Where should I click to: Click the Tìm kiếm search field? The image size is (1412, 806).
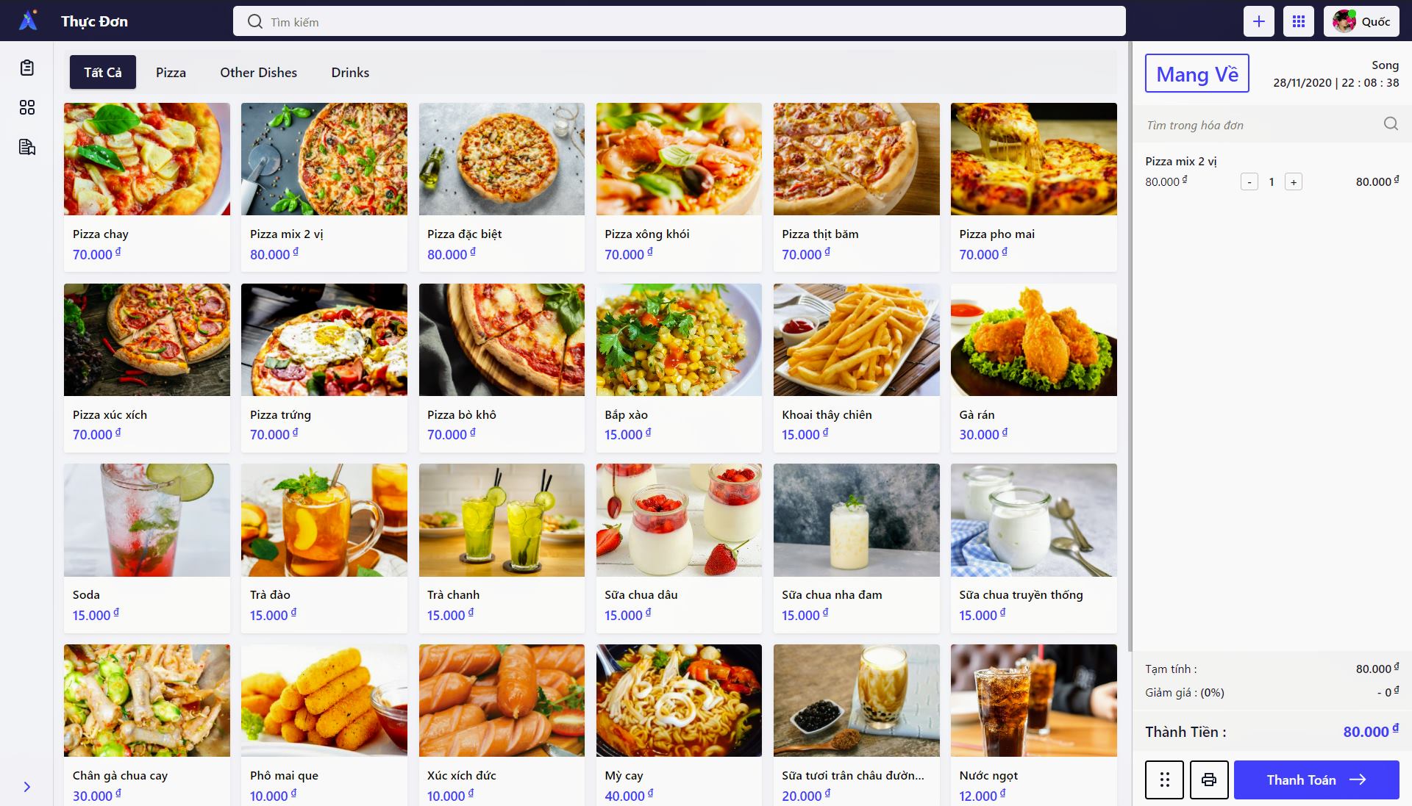click(680, 21)
